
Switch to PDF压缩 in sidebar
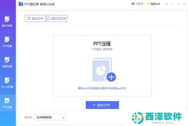tap(7, 42)
